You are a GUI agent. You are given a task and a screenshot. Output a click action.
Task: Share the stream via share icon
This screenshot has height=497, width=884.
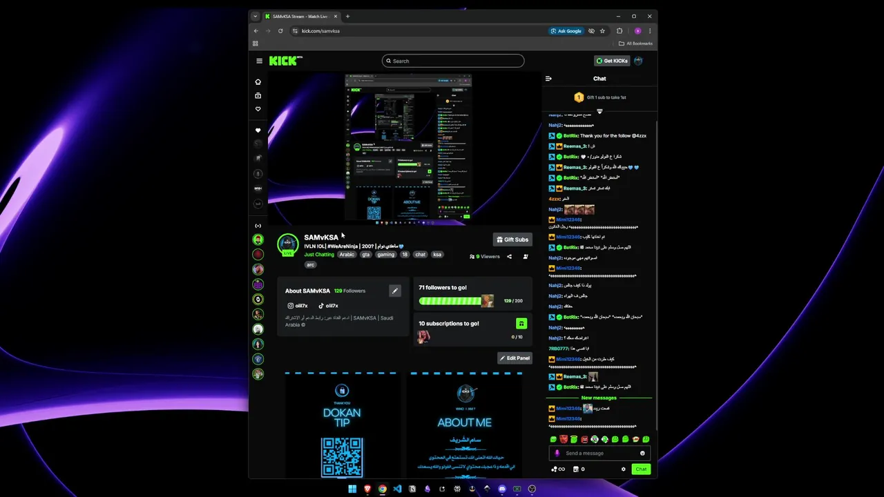pyautogui.click(x=509, y=257)
